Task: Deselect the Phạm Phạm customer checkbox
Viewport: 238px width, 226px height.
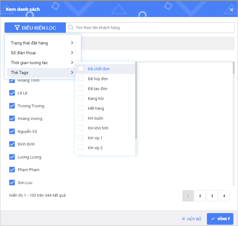Action: point(12,170)
